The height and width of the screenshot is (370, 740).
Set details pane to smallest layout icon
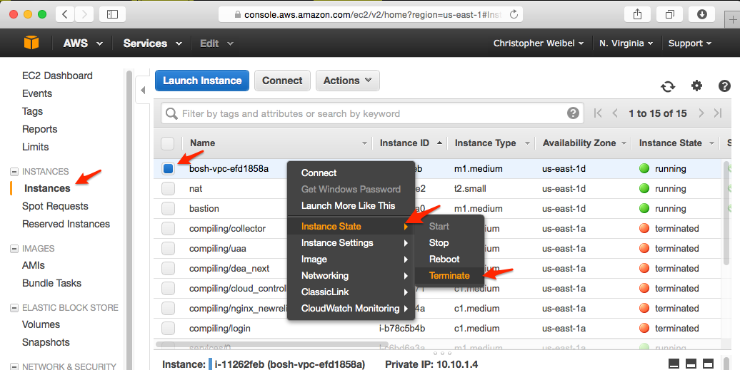(x=674, y=364)
